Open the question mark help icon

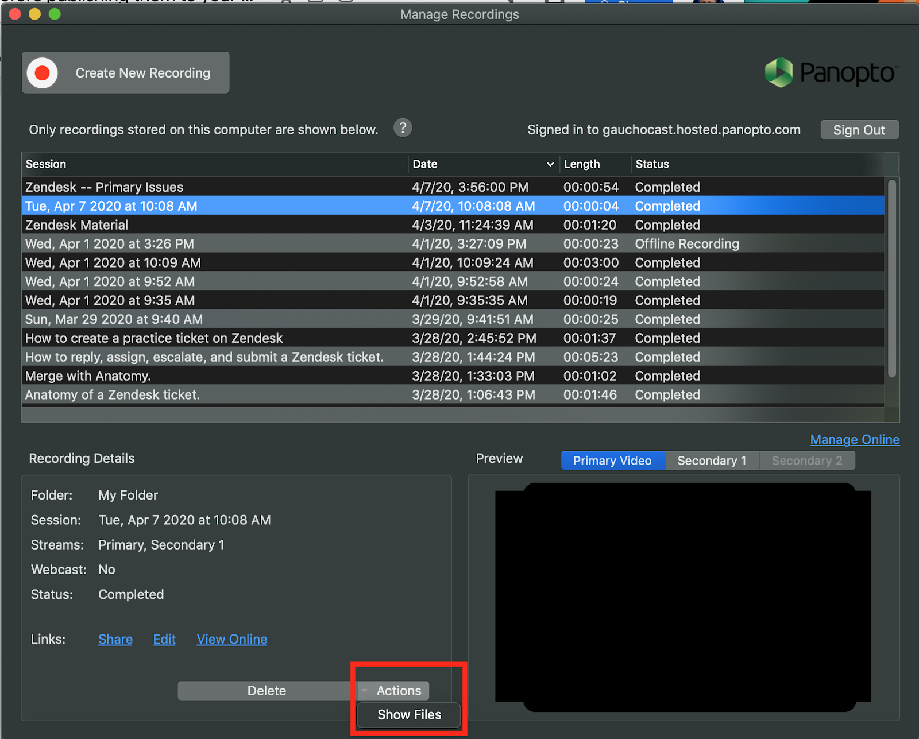click(403, 127)
